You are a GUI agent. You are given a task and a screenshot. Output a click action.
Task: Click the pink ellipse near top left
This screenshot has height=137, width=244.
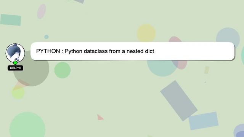(x=42, y=11)
